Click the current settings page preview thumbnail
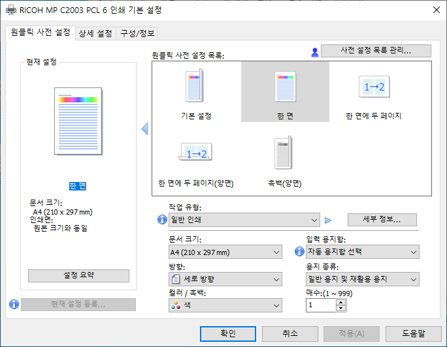This screenshot has width=447, height=347. tap(78, 121)
